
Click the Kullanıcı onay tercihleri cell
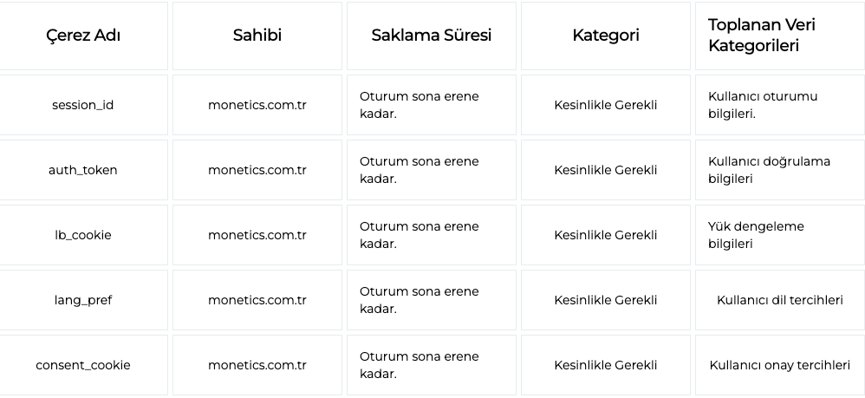pyautogui.click(x=780, y=365)
